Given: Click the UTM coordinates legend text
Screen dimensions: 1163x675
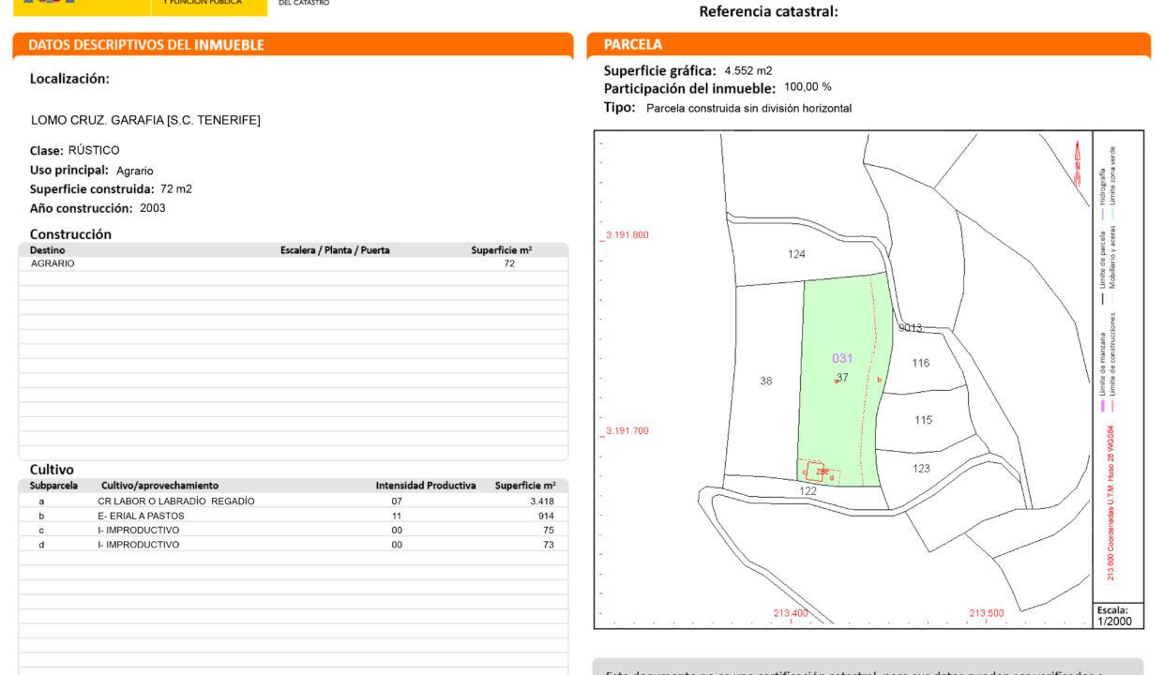Looking at the screenshot, I should click(x=1111, y=505).
